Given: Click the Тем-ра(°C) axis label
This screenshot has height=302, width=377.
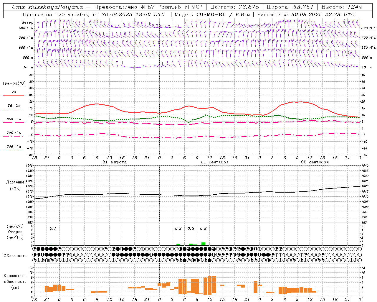Looking at the screenshot, I should [14, 83].
